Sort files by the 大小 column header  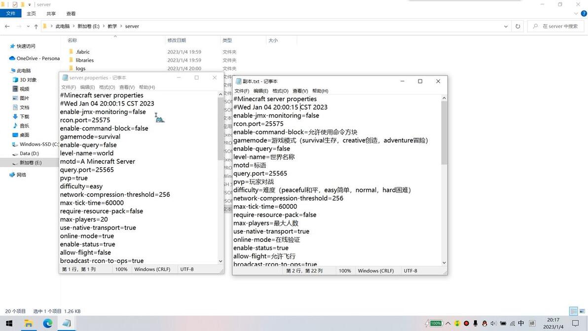tap(273, 40)
